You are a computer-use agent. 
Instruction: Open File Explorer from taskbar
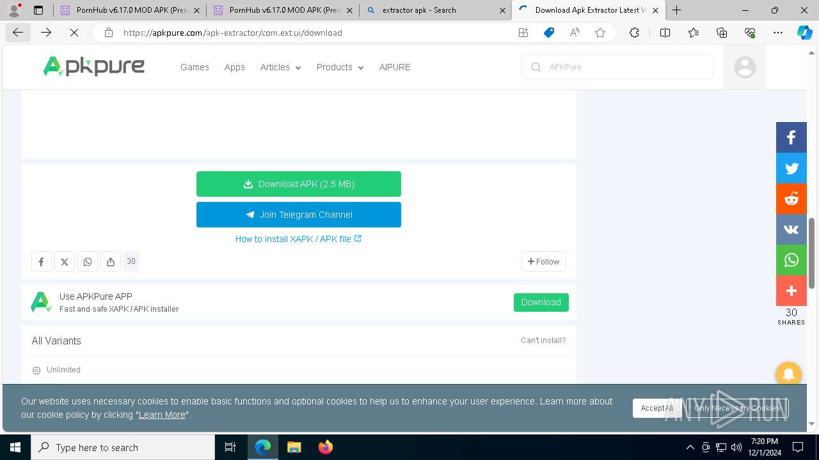[294, 447]
